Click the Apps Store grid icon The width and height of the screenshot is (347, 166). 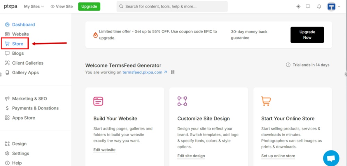click(7, 118)
